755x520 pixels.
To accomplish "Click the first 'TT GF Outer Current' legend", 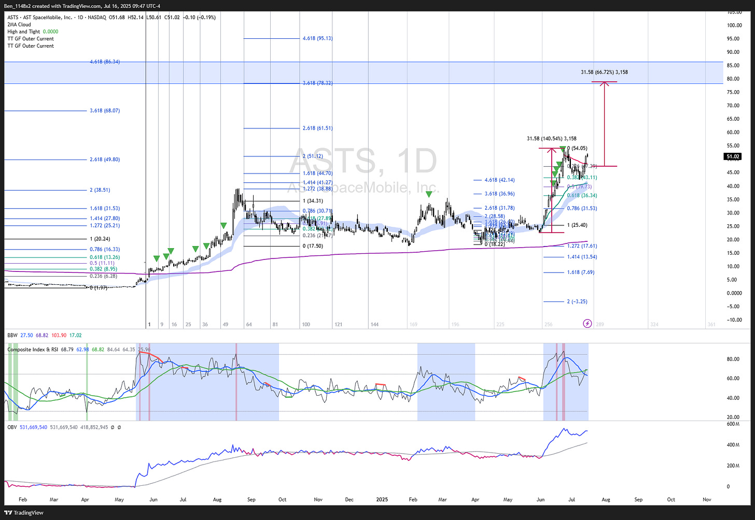I will click(x=31, y=39).
